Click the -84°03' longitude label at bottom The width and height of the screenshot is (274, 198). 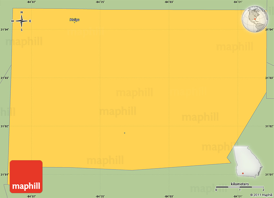click(x=169, y=196)
